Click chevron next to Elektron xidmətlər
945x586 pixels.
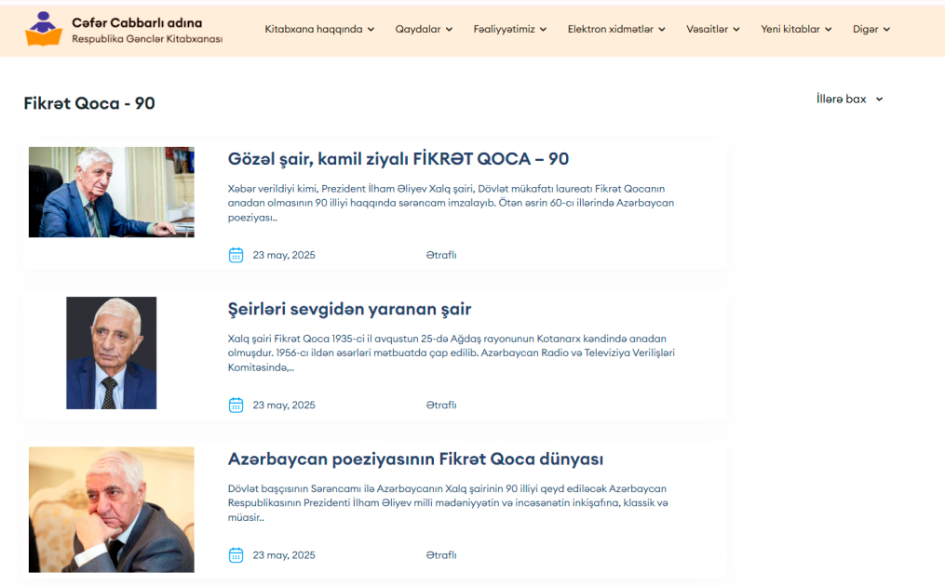(x=662, y=30)
